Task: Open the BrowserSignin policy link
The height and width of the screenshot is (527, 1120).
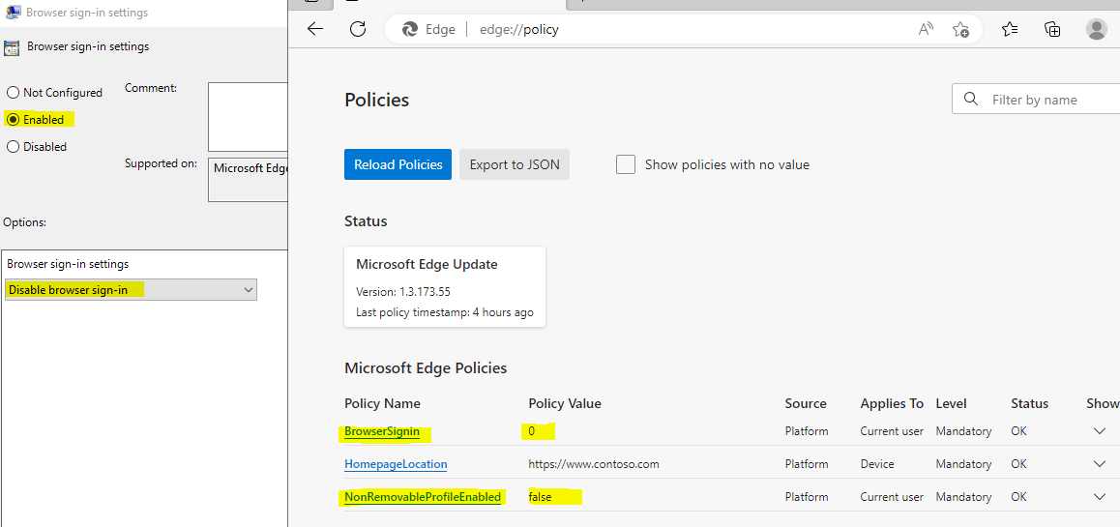Action: pos(382,431)
